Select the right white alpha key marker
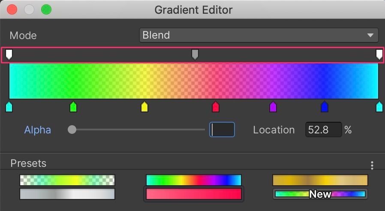Viewport: 385px width, 211px height. pyautogui.click(x=379, y=54)
